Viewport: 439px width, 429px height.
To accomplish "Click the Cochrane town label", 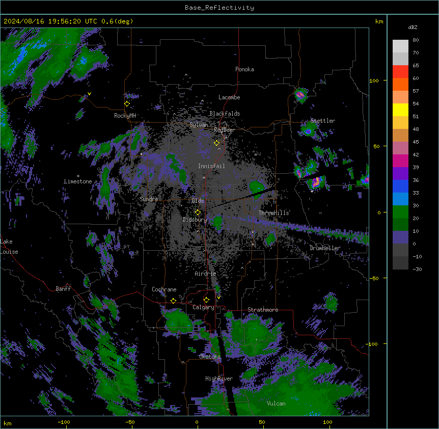I will tap(164, 289).
